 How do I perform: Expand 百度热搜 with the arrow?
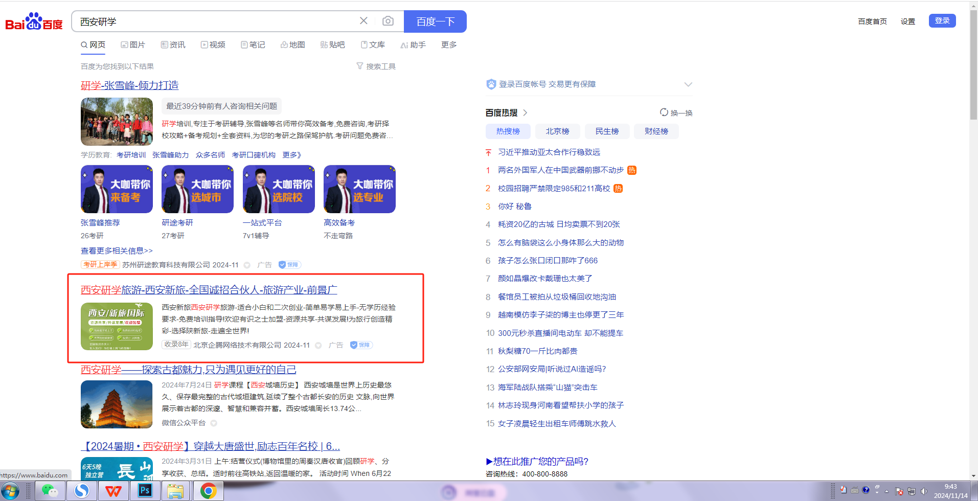[525, 113]
